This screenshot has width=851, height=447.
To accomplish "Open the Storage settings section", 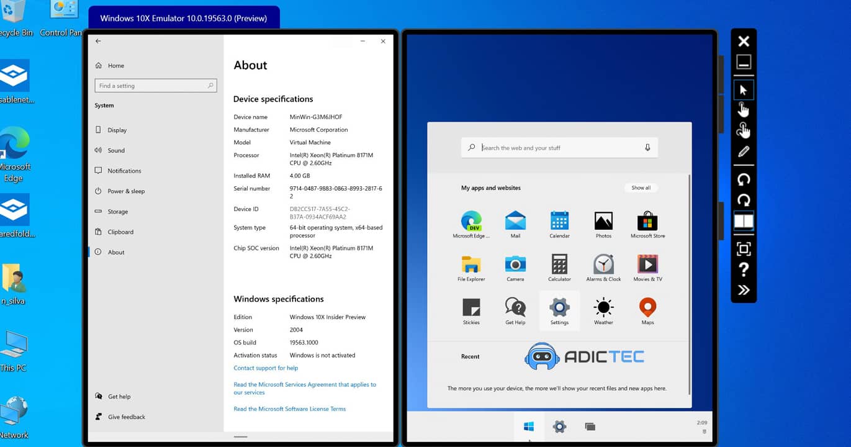I will click(x=117, y=212).
